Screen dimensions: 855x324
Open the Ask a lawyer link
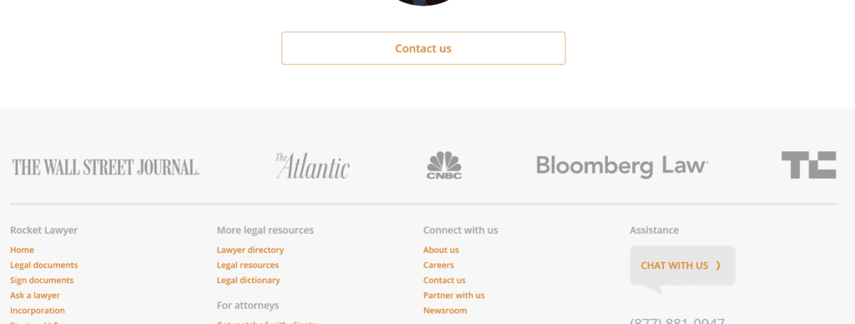(x=35, y=296)
